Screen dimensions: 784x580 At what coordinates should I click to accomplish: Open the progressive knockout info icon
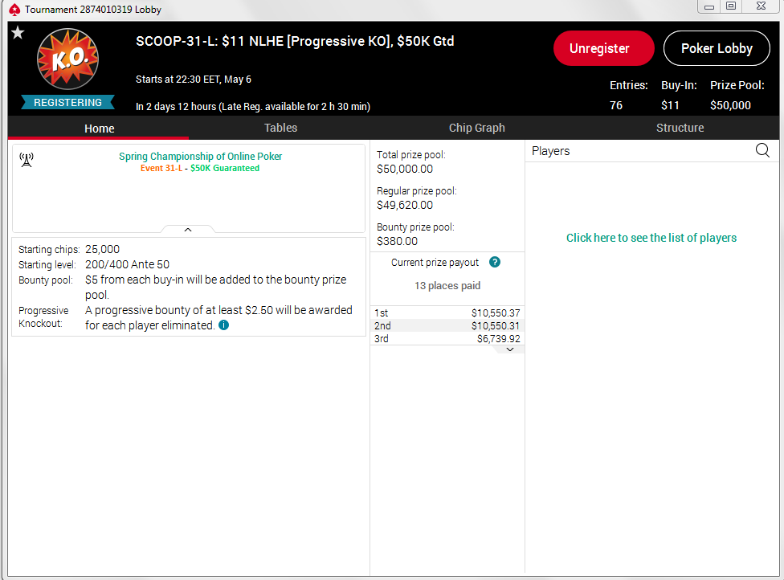coord(224,325)
